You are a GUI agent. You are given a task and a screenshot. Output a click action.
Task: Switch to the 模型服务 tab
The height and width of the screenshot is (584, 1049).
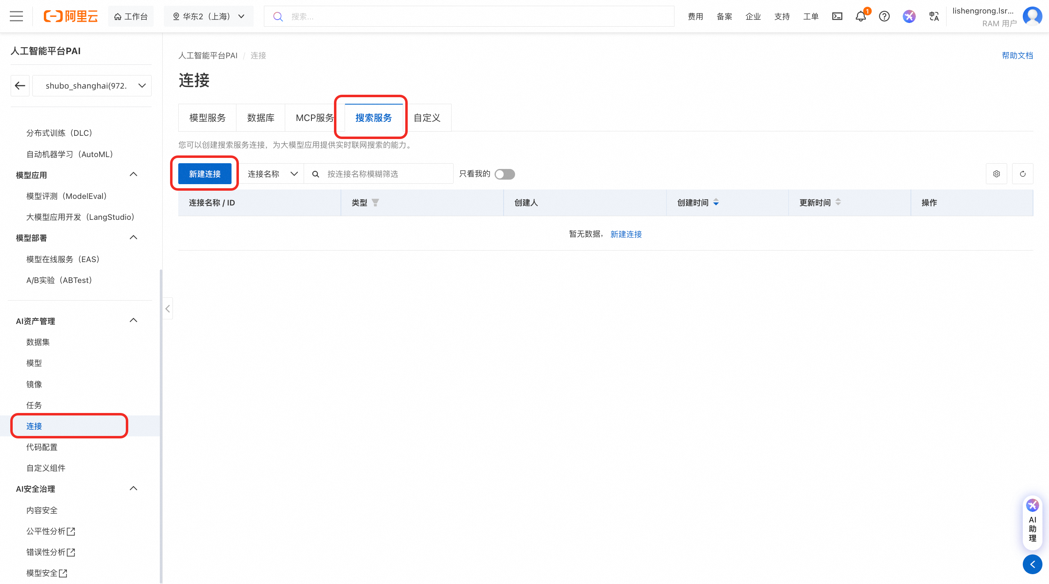click(207, 118)
